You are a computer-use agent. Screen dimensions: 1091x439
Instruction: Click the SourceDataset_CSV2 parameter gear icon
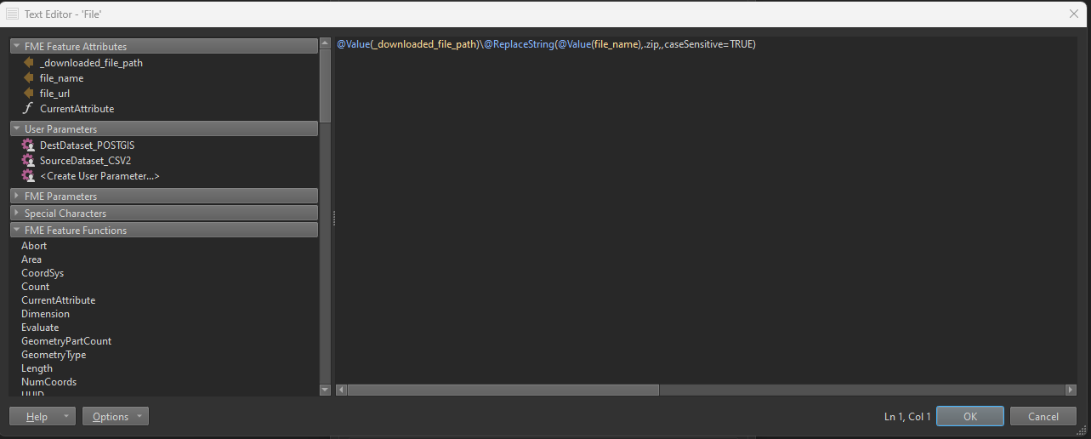pos(28,161)
